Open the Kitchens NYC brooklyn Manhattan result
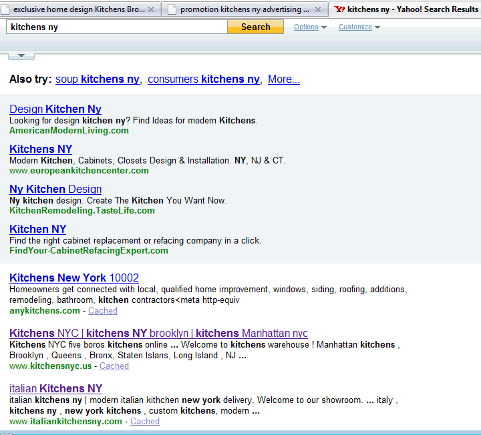The width and height of the screenshot is (481, 435). 158,334
